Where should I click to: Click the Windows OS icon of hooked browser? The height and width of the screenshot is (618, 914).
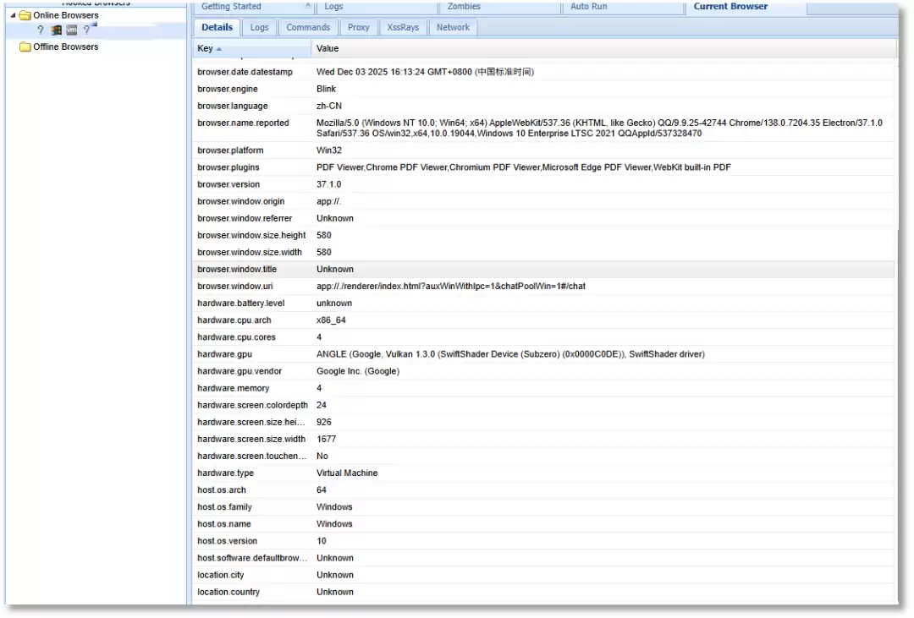coord(57,30)
